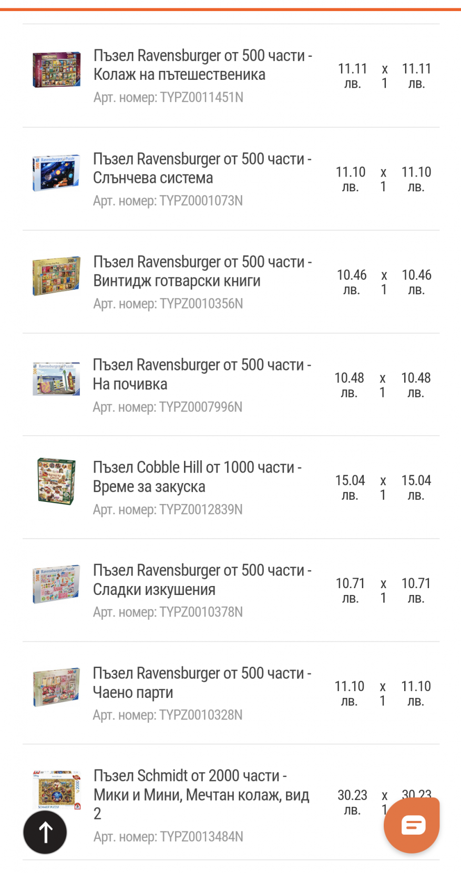Select article number TYPZ0012839N text
Viewport: 461px width, 873px height.
click(x=168, y=509)
